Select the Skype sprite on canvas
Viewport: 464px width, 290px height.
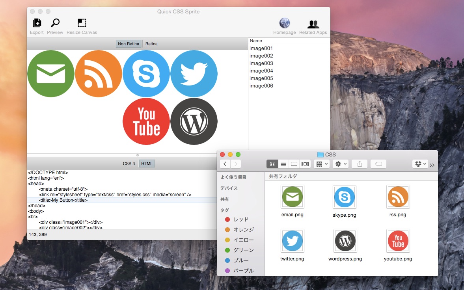146,74
